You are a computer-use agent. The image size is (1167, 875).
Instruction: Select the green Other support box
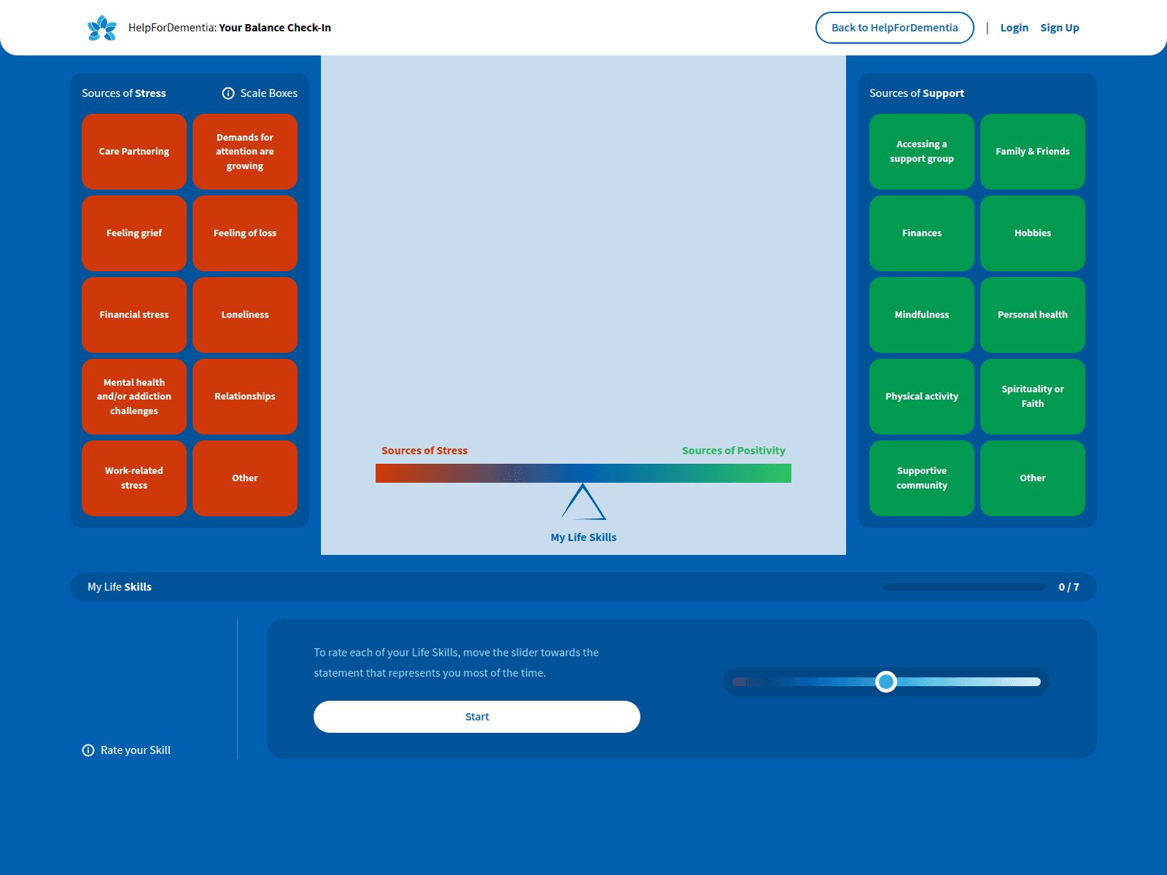pos(1033,478)
